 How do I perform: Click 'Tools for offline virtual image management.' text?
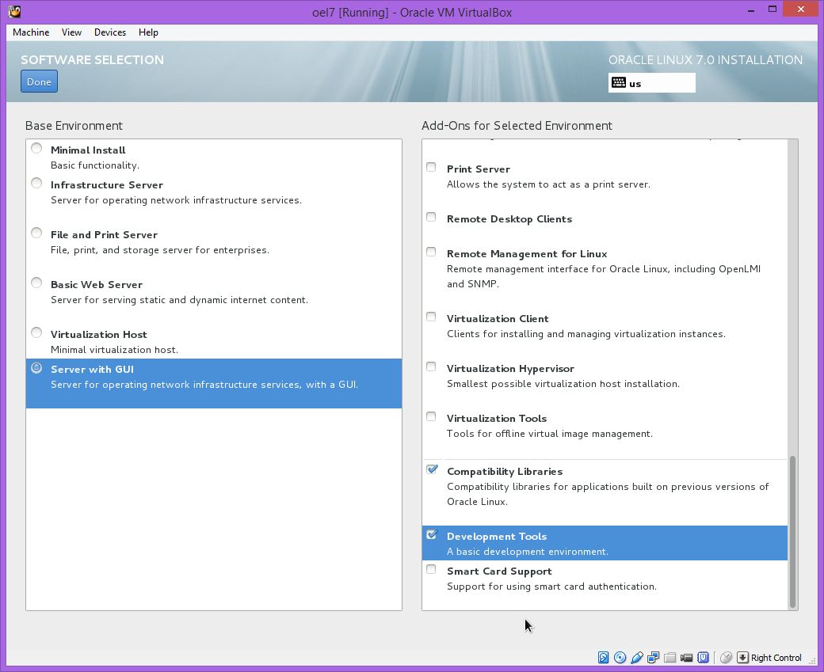[550, 434]
